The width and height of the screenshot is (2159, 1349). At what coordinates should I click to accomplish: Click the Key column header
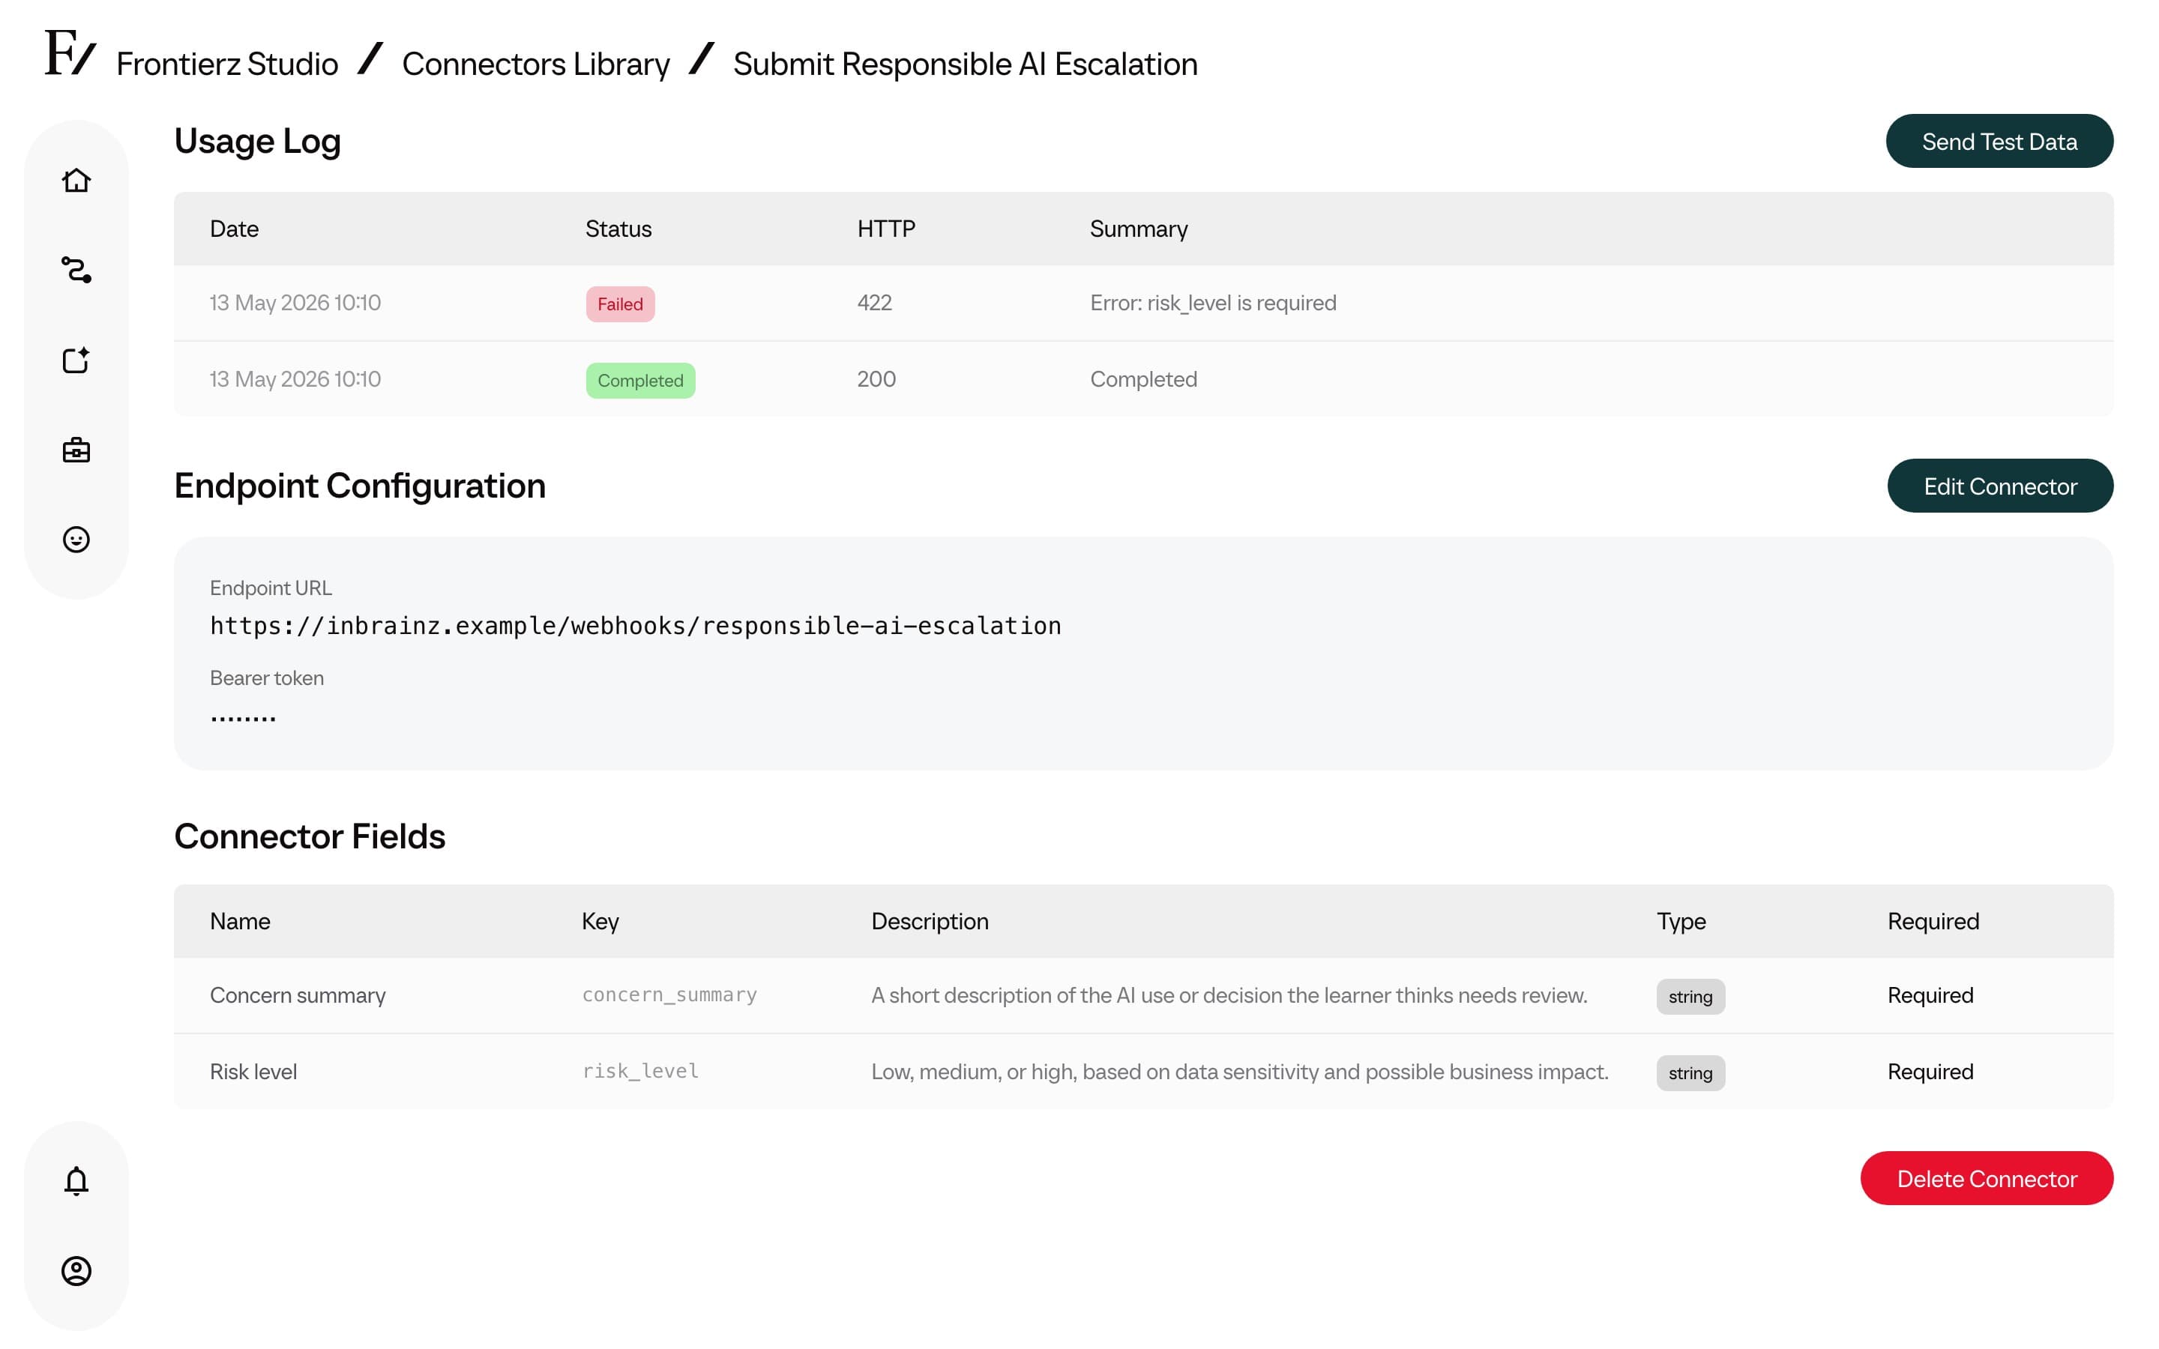pyautogui.click(x=600, y=922)
